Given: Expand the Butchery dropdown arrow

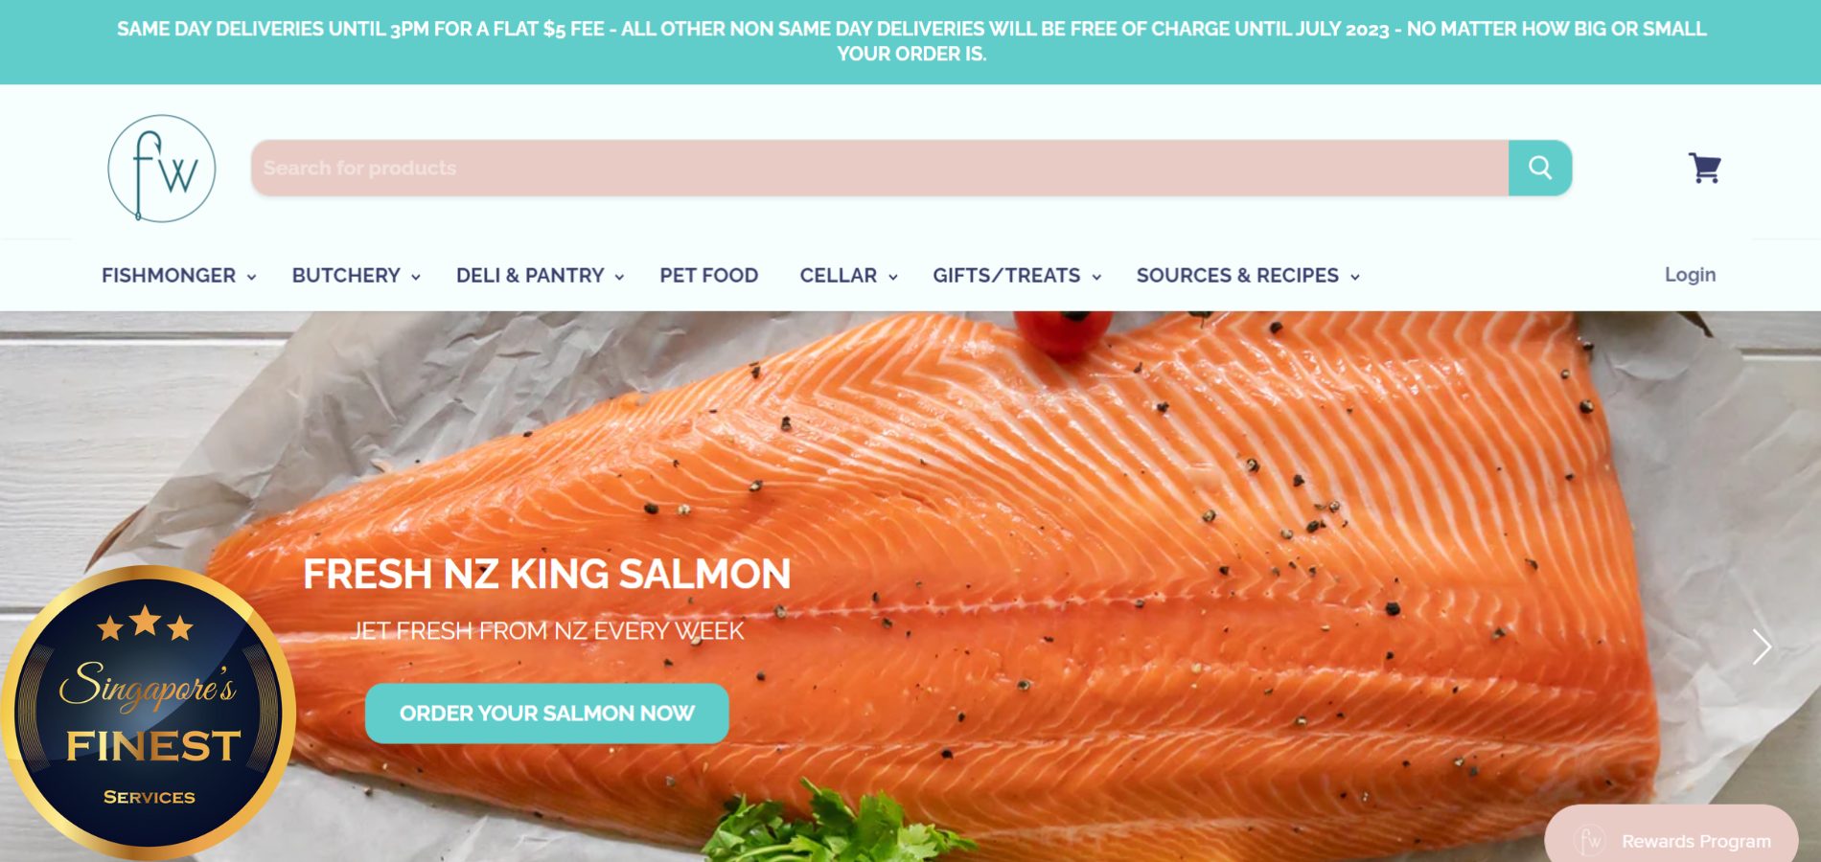Looking at the screenshot, I should (x=416, y=277).
